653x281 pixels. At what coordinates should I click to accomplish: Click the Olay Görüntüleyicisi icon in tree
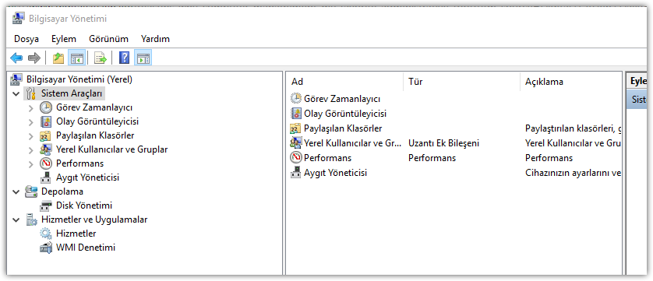[x=46, y=121]
